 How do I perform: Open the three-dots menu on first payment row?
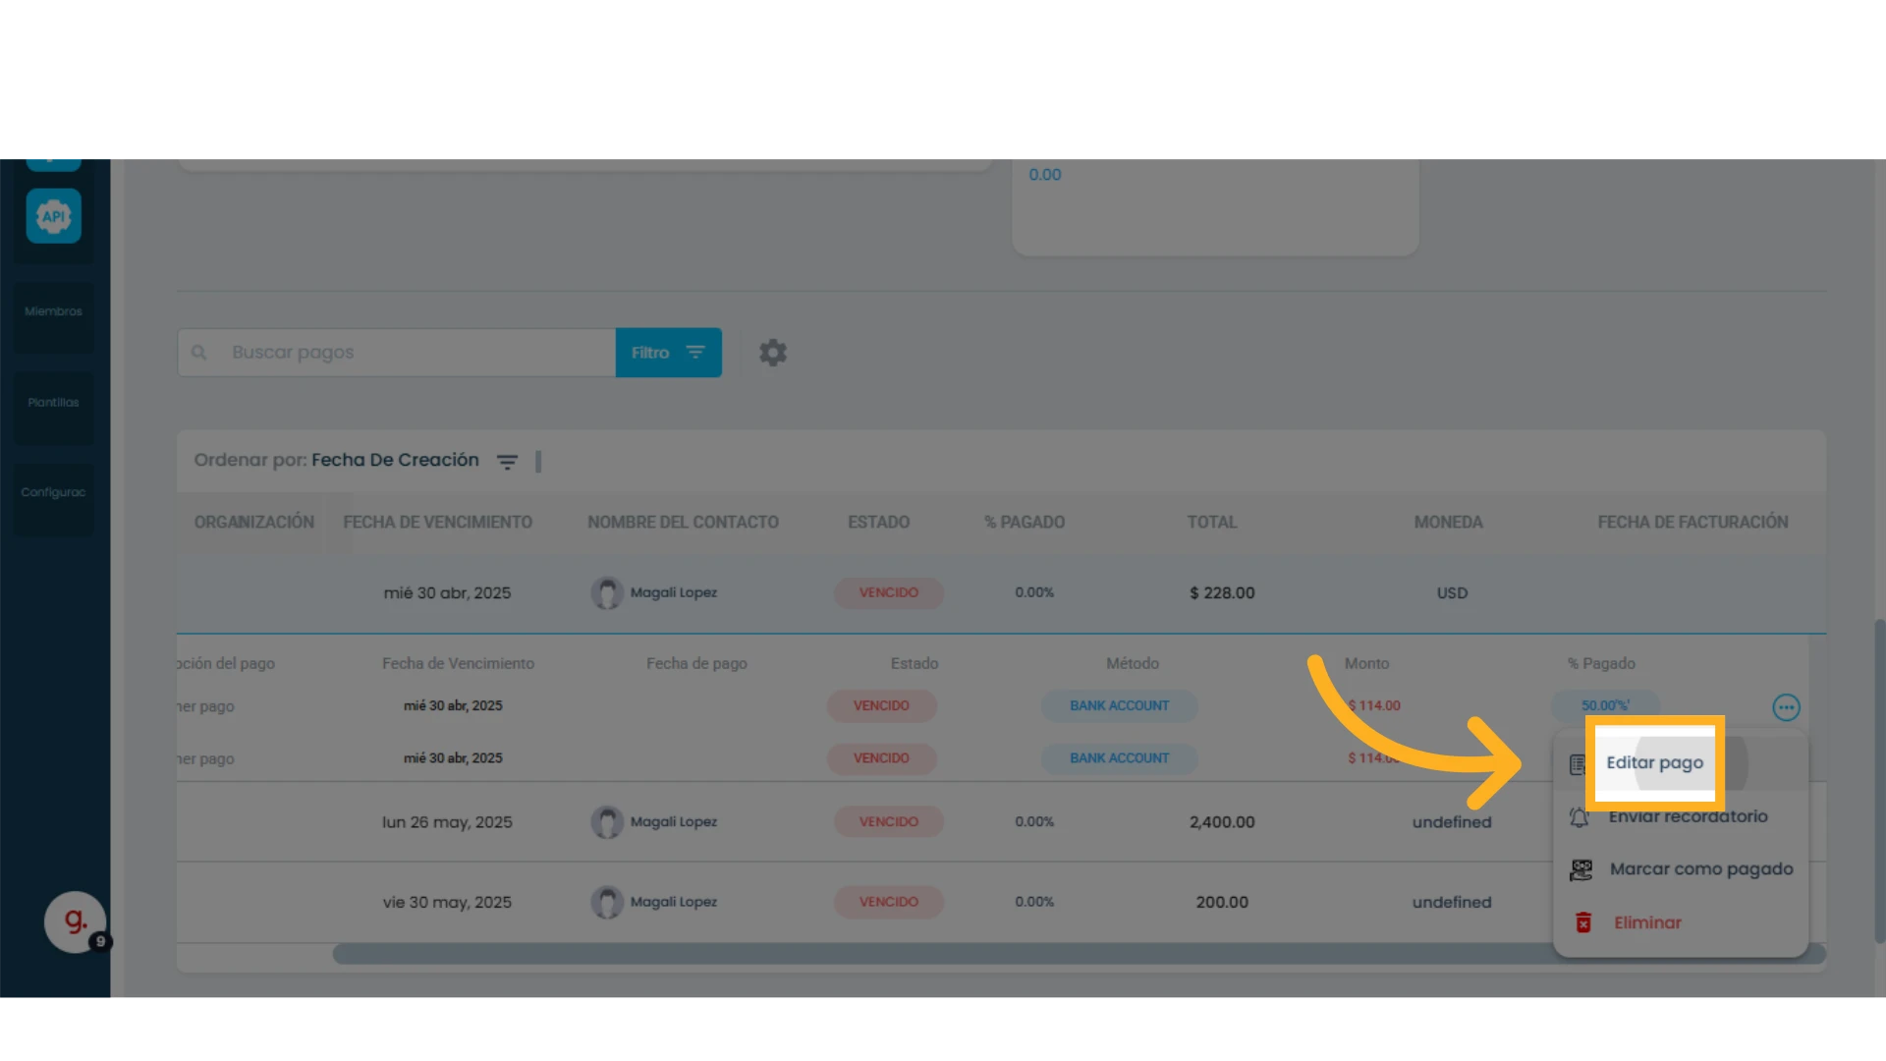click(x=1786, y=707)
